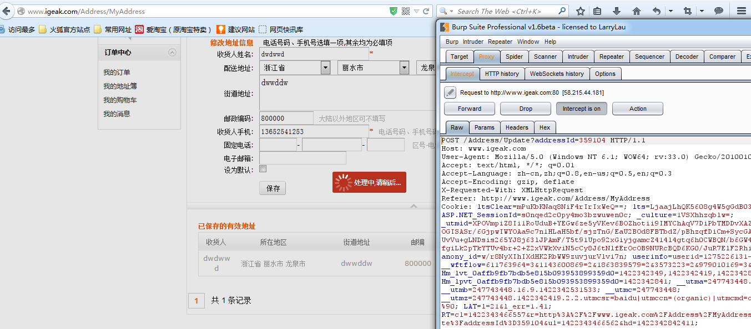Click the small collapse arrow below the address form

click(x=413, y=206)
